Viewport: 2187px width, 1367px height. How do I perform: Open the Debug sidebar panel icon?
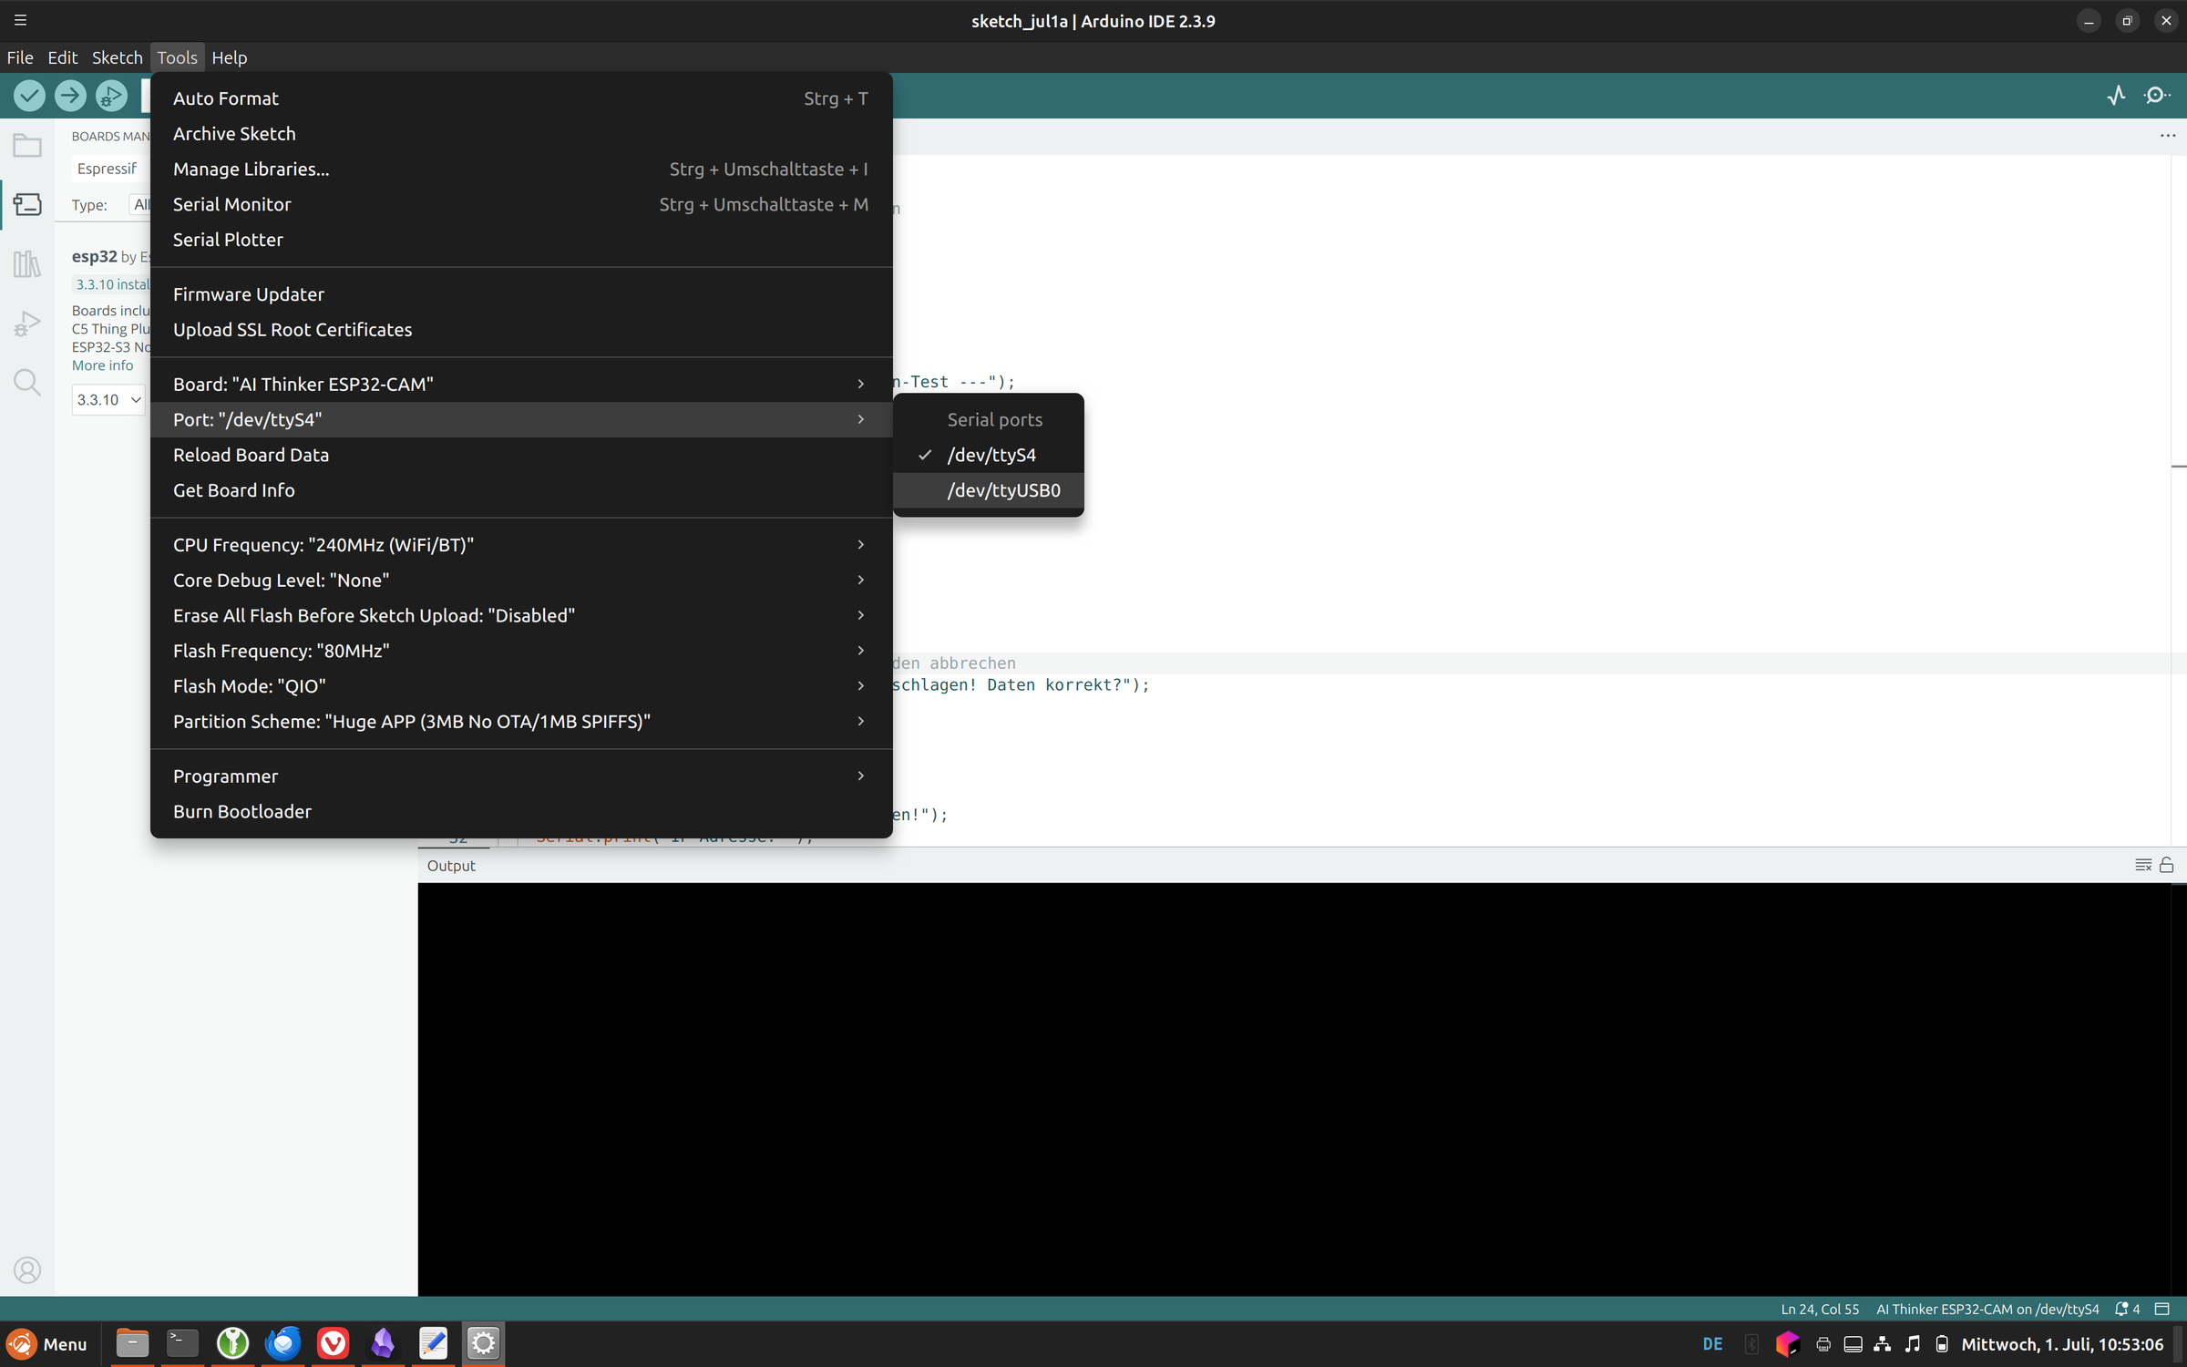tap(27, 323)
